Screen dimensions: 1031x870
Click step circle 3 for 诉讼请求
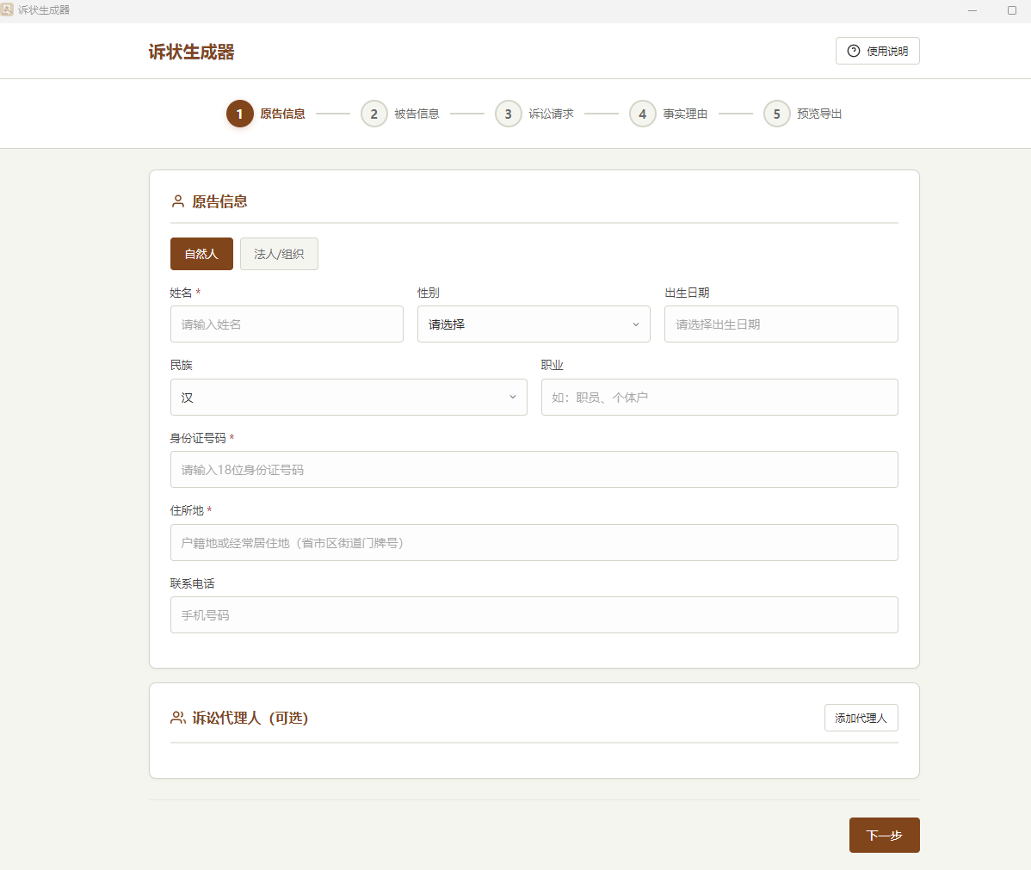point(508,113)
